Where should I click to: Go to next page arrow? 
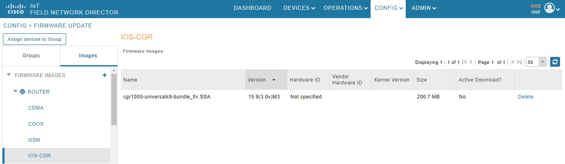[x=513, y=62]
